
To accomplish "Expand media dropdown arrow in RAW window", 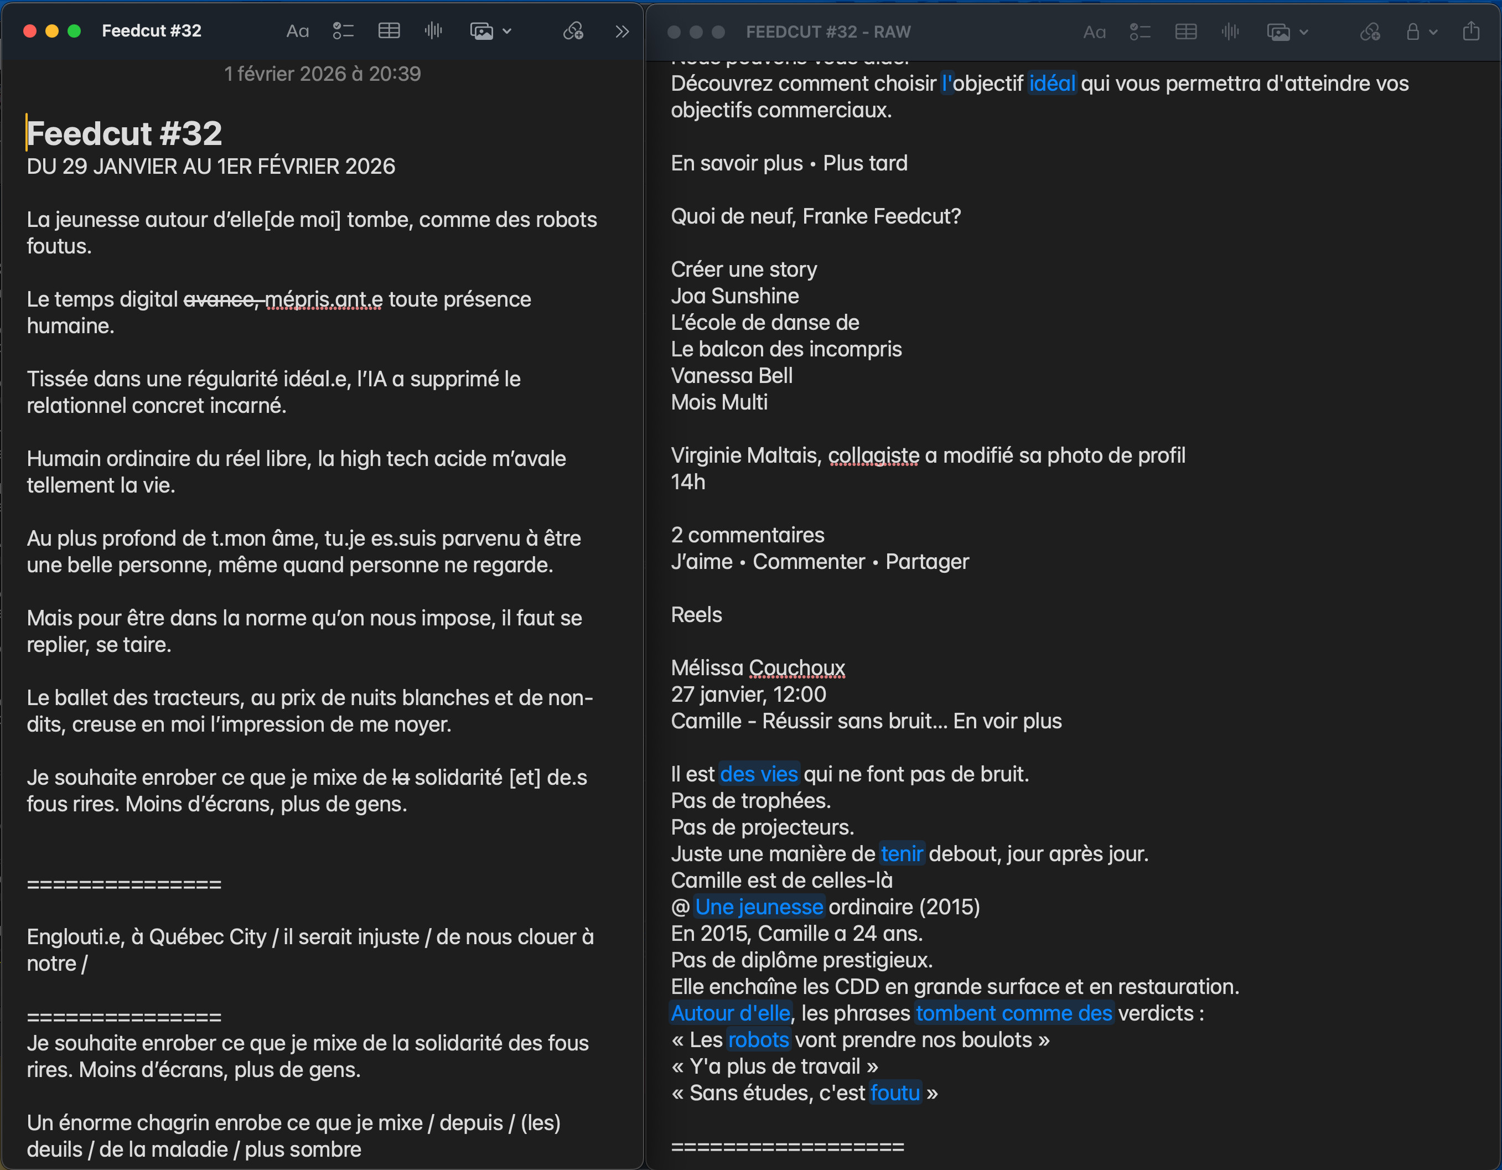I will click(1304, 32).
